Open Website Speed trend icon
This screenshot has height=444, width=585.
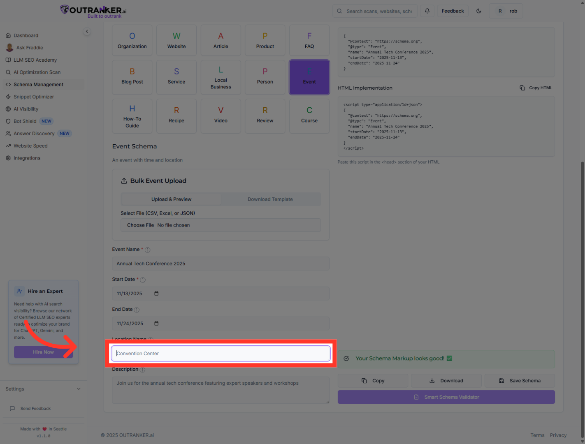pyautogui.click(x=8, y=146)
